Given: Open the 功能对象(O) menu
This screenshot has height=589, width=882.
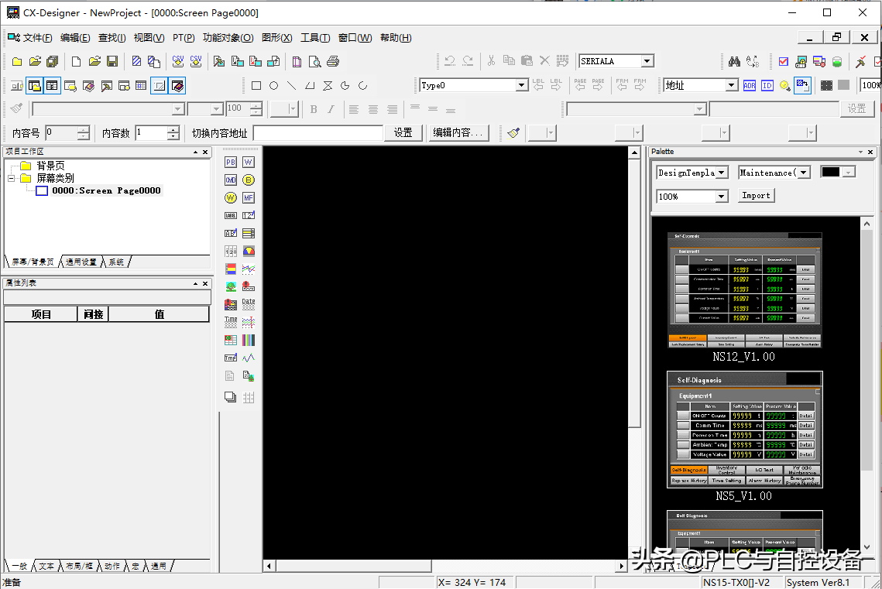Looking at the screenshot, I should (x=228, y=38).
